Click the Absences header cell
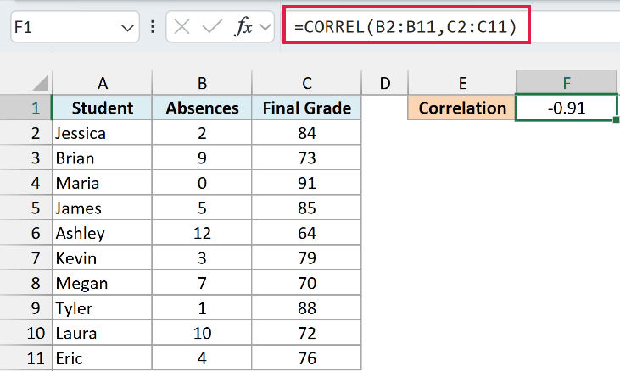The width and height of the screenshot is (620, 371). (x=202, y=108)
